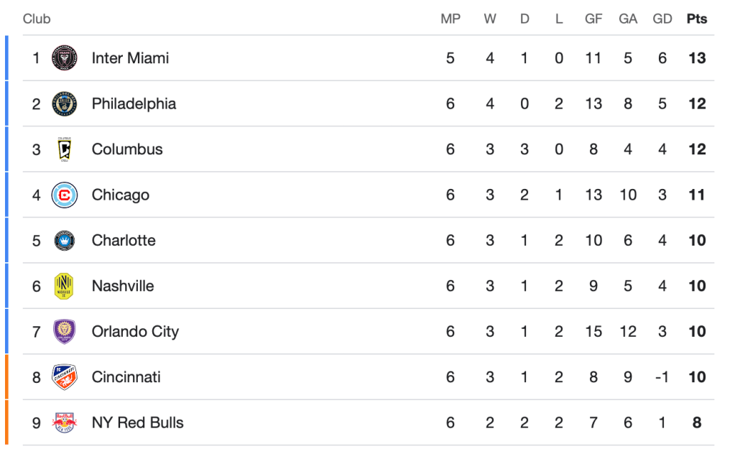Open the Orlando City team page
The height and width of the screenshot is (449, 735).
click(x=135, y=332)
